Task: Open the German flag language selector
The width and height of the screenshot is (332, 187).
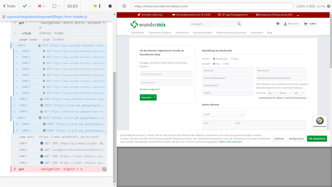Action: coord(299,15)
